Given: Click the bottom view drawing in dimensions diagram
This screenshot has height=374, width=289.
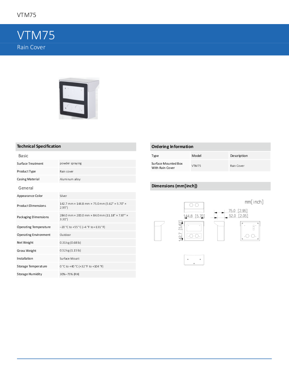Looking at the screenshot, I should (x=194, y=260).
